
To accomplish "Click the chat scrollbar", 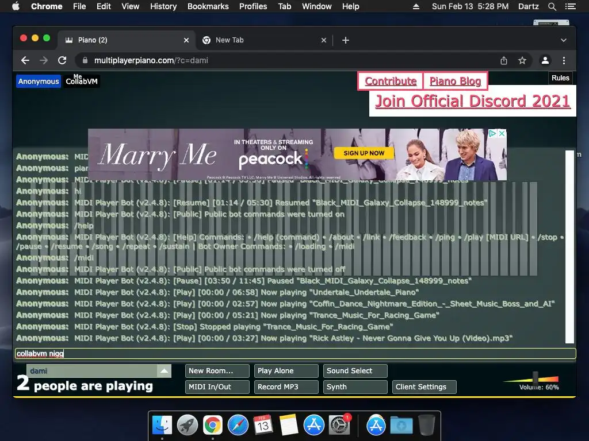I will click(x=570, y=247).
